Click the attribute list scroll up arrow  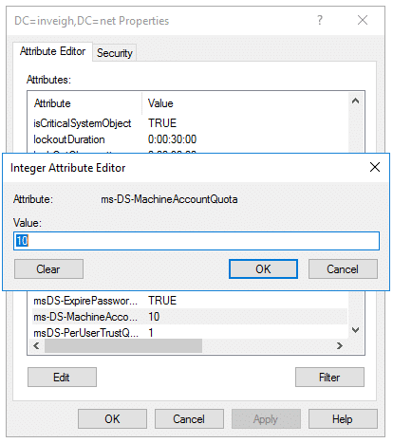pyautogui.click(x=356, y=101)
